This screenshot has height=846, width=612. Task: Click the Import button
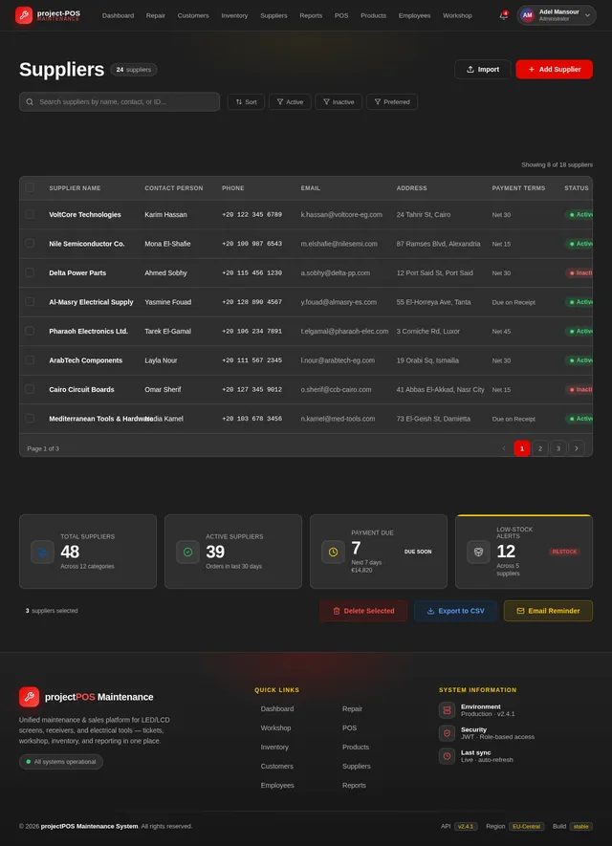point(483,70)
